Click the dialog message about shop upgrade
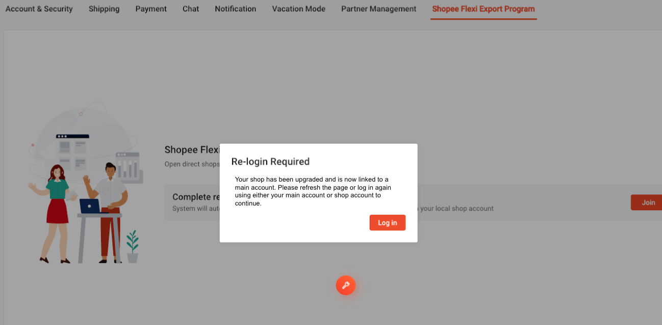 coord(313,191)
